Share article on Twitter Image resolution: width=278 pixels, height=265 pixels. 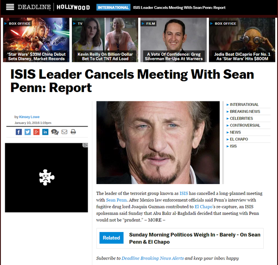[x=27, y=132]
